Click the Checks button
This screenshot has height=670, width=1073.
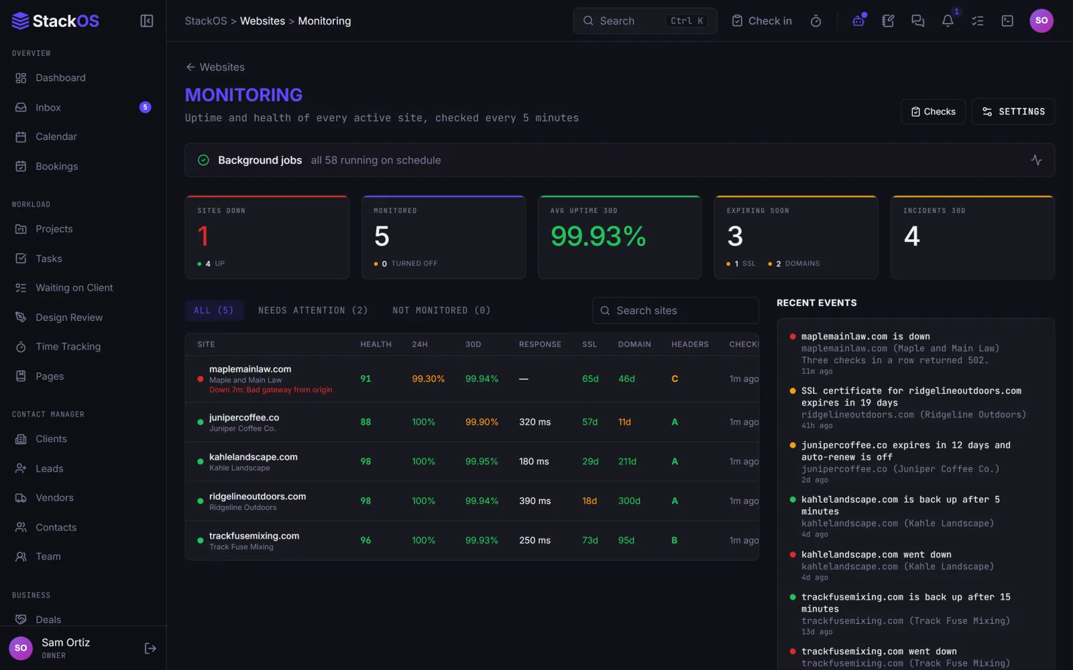tap(933, 111)
